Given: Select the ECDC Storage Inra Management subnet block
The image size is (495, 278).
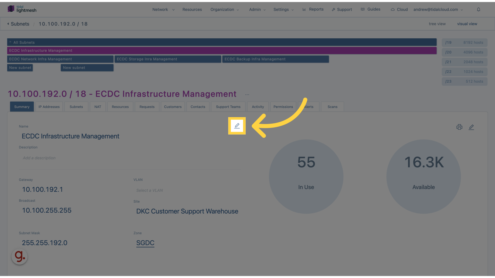Looking at the screenshot, I should coord(168,59).
